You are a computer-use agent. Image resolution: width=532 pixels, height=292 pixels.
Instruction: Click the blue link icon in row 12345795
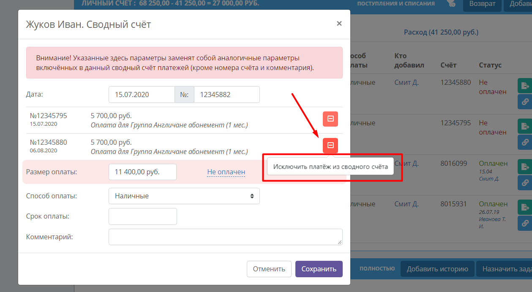[525, 142]
